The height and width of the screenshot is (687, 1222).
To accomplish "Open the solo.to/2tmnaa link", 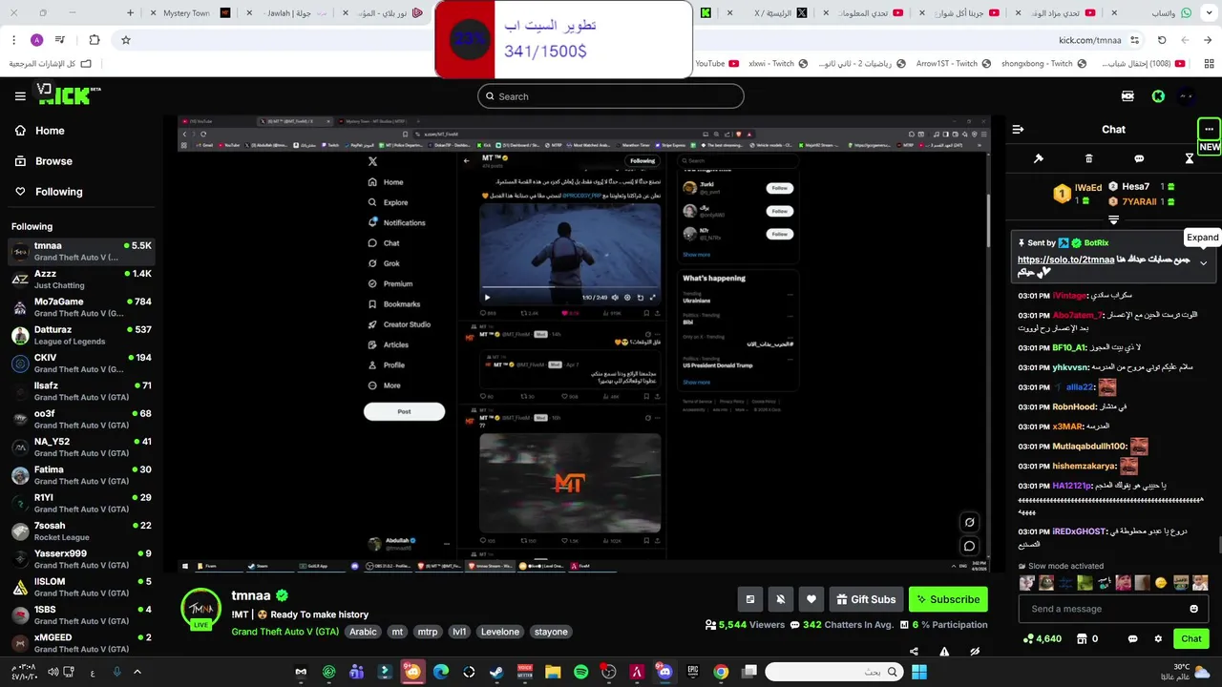I will click(x=1065, y=260).
